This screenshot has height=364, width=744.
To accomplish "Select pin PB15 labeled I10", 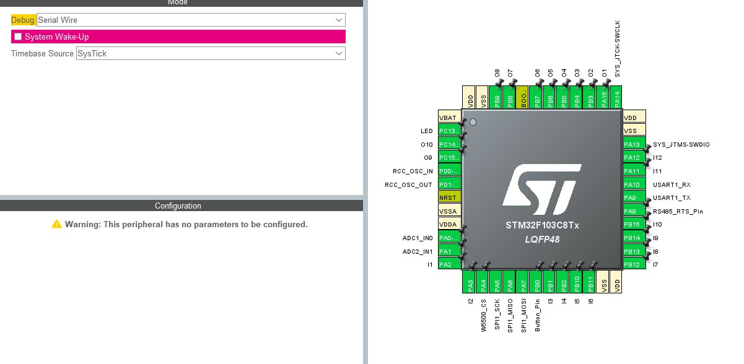I will [634, 224].
